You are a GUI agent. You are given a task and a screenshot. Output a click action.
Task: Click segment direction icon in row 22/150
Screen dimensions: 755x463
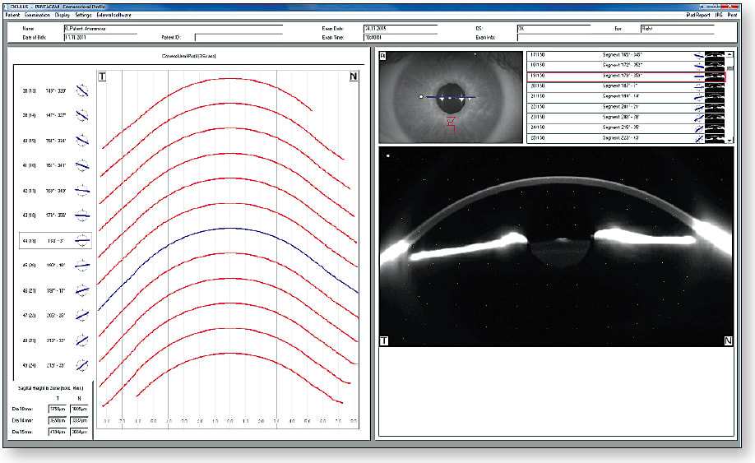(699, 108)
